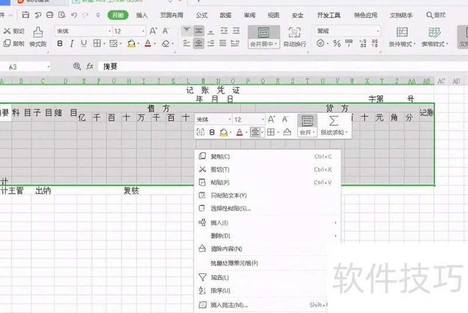Click the Increase Font Size icon in ribbon

point(153,30)
